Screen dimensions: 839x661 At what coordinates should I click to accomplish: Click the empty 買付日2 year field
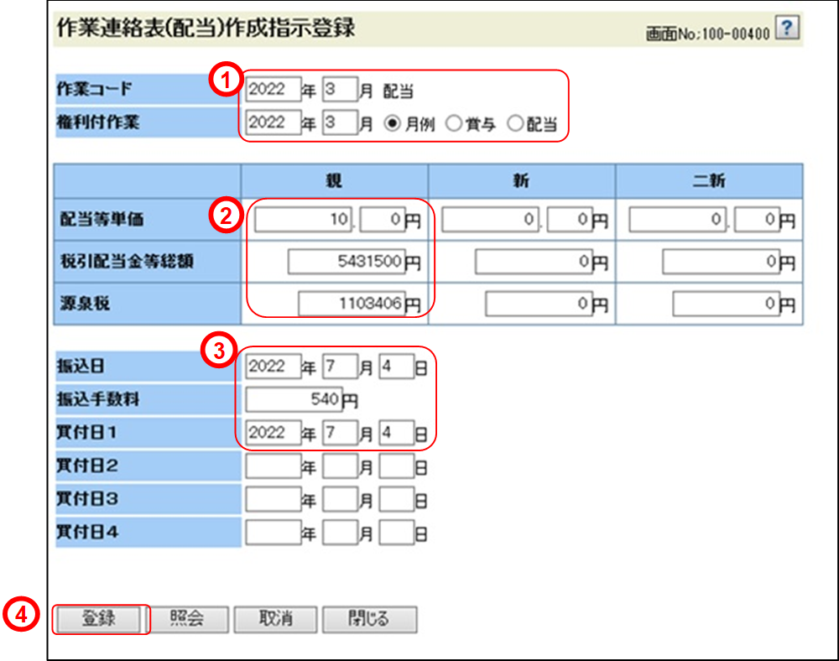274,466
